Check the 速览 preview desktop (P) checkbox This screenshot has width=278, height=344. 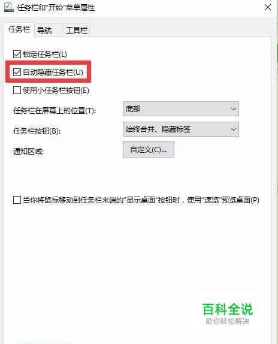tap(17, 200)
